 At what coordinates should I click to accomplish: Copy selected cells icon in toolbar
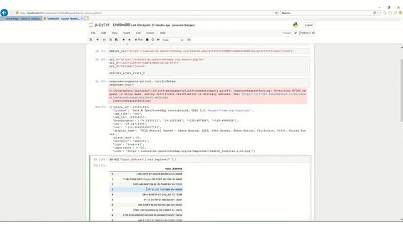(111, 40)
